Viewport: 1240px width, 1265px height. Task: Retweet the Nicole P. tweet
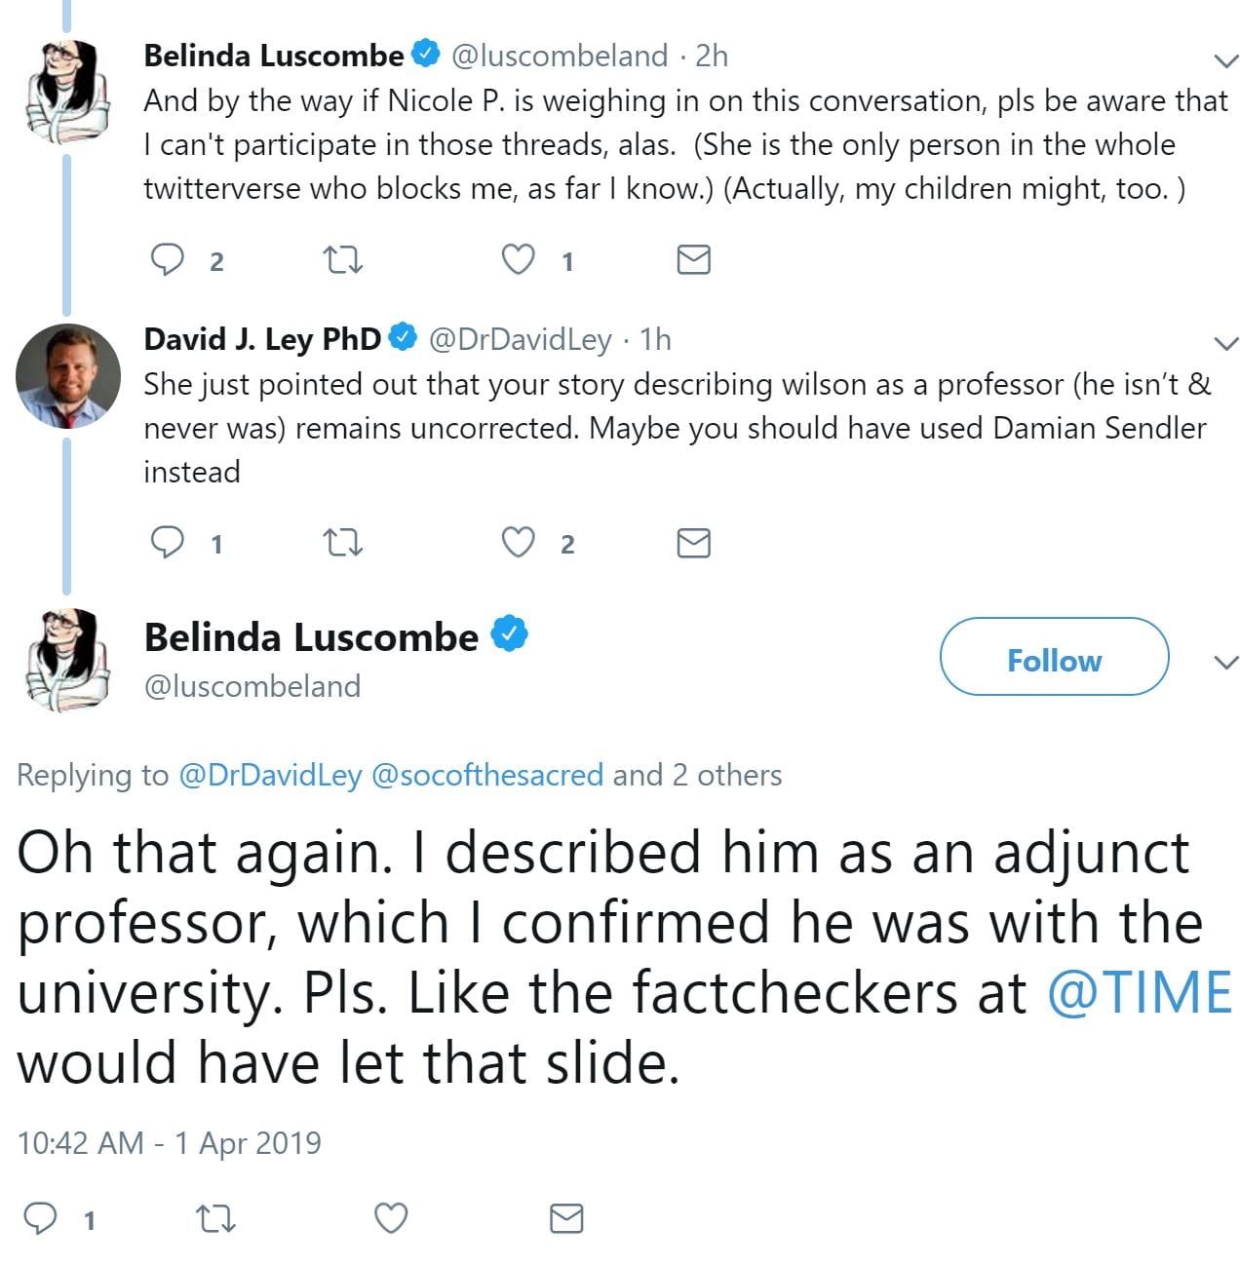342,259
